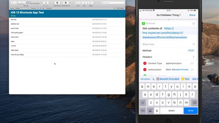Go to next record in FileMaker toolbar
The image size is (219, 123).
coord(15,3)
